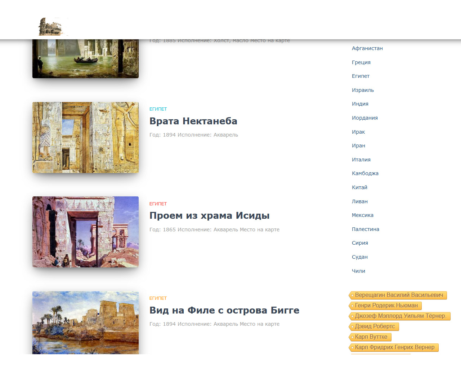Click tag Дэвид Робертс

(x=374, y=326)
